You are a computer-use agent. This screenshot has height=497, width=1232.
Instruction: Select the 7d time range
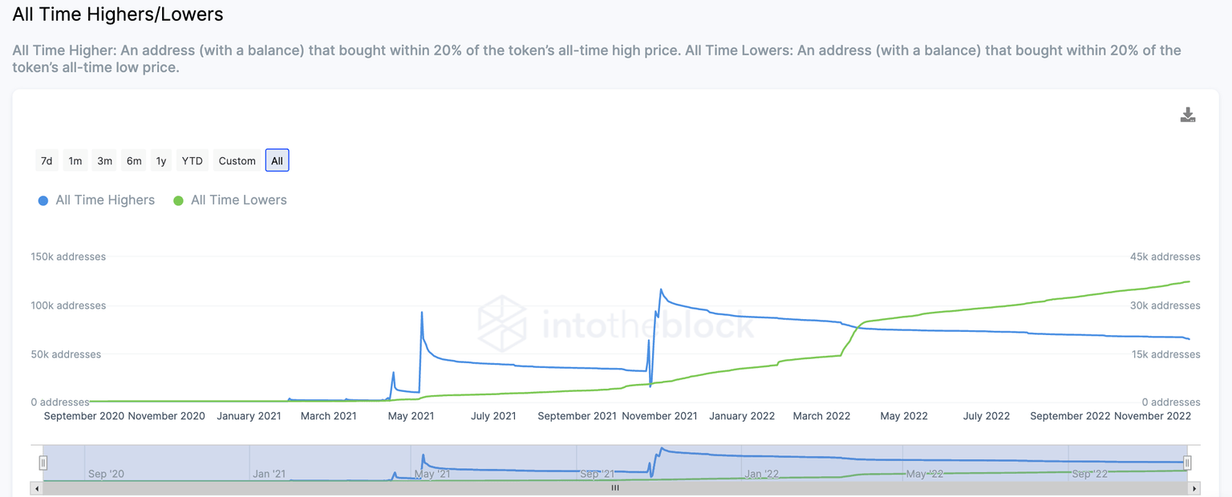pos(47,161)
